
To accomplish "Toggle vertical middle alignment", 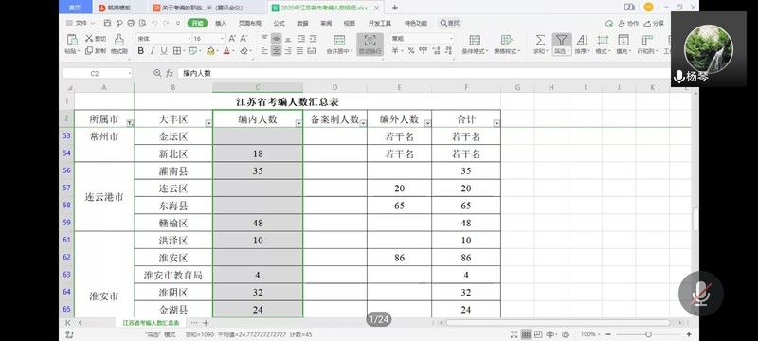I will (x=276, y=39).
